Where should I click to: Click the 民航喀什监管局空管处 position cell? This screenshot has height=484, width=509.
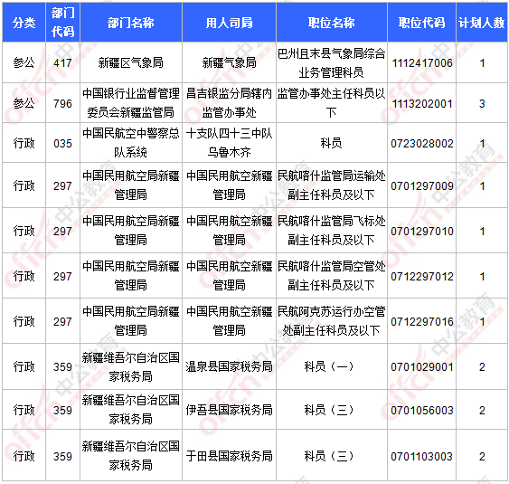(x=332, y=275)
